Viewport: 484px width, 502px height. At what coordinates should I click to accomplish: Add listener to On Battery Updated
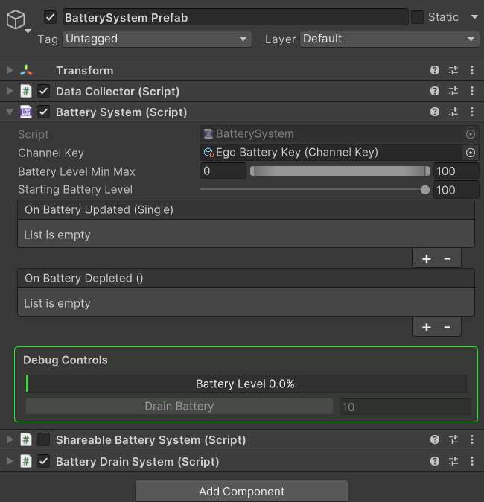tap(427, 258)
